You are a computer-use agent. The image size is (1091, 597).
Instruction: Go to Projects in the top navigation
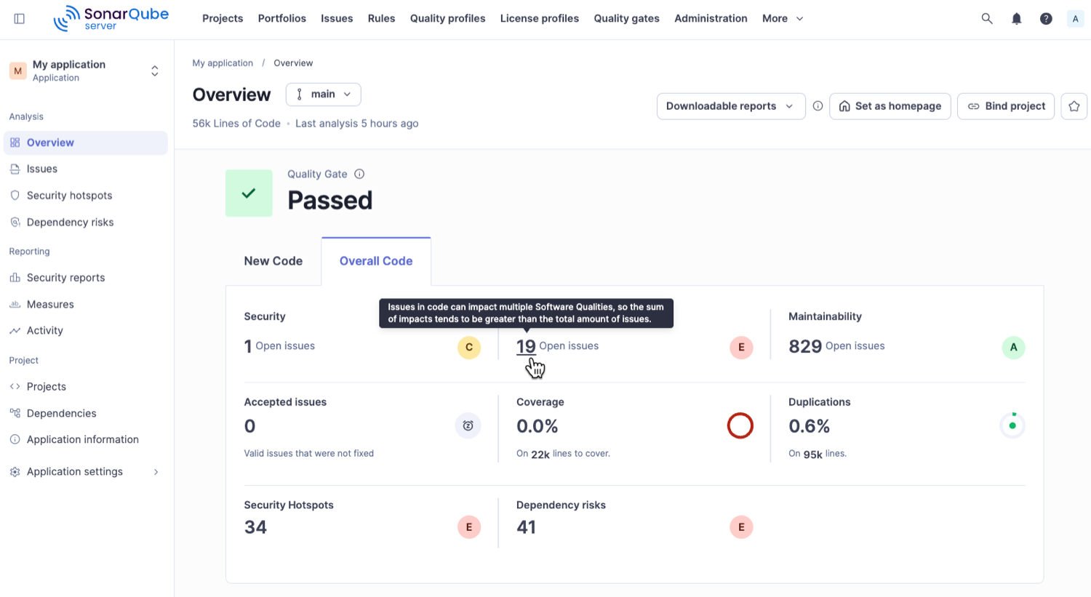pyautogui.click(x=223, y=19)
